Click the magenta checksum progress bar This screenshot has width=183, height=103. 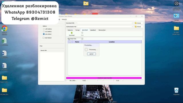point(104,78)
